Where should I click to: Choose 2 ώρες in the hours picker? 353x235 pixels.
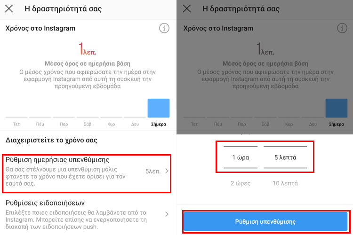(x=241, y=183)
